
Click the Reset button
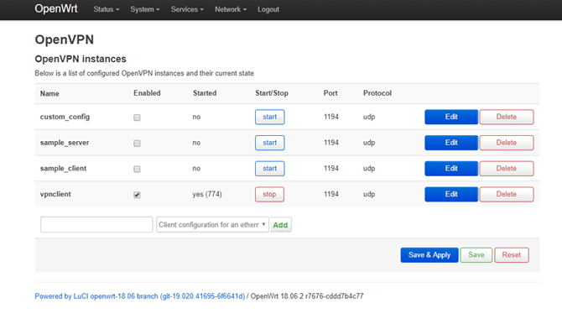pos(512,255)
